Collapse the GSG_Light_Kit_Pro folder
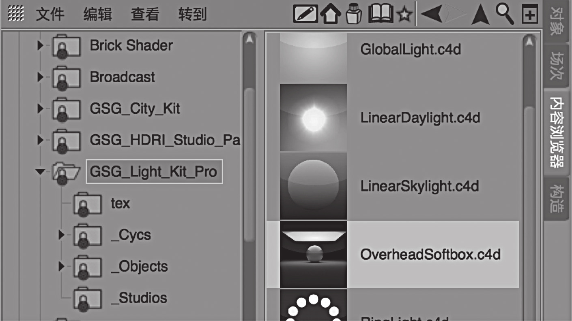 [40, 172]
